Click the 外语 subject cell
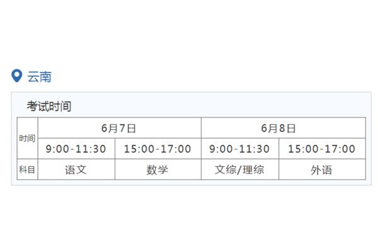The image size is (378, 252). [x=322, y=169]
